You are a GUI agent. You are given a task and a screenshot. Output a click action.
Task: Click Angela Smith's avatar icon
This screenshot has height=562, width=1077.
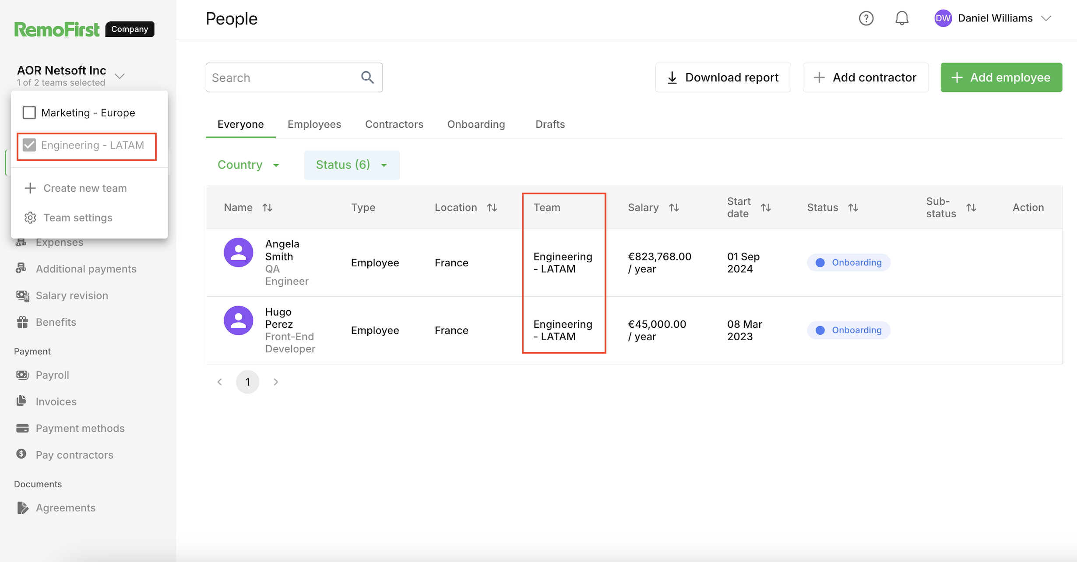tap(239, 253)
